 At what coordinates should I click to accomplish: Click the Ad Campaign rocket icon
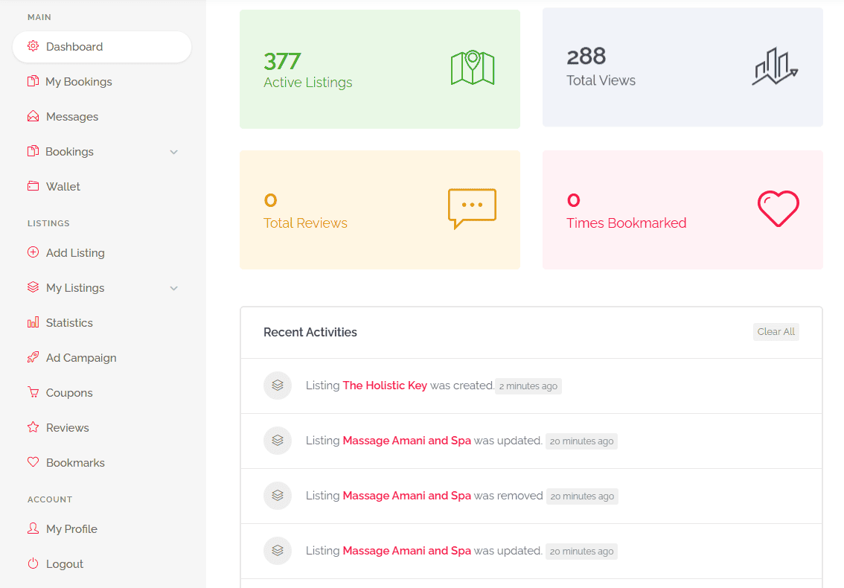click(33, 357)
